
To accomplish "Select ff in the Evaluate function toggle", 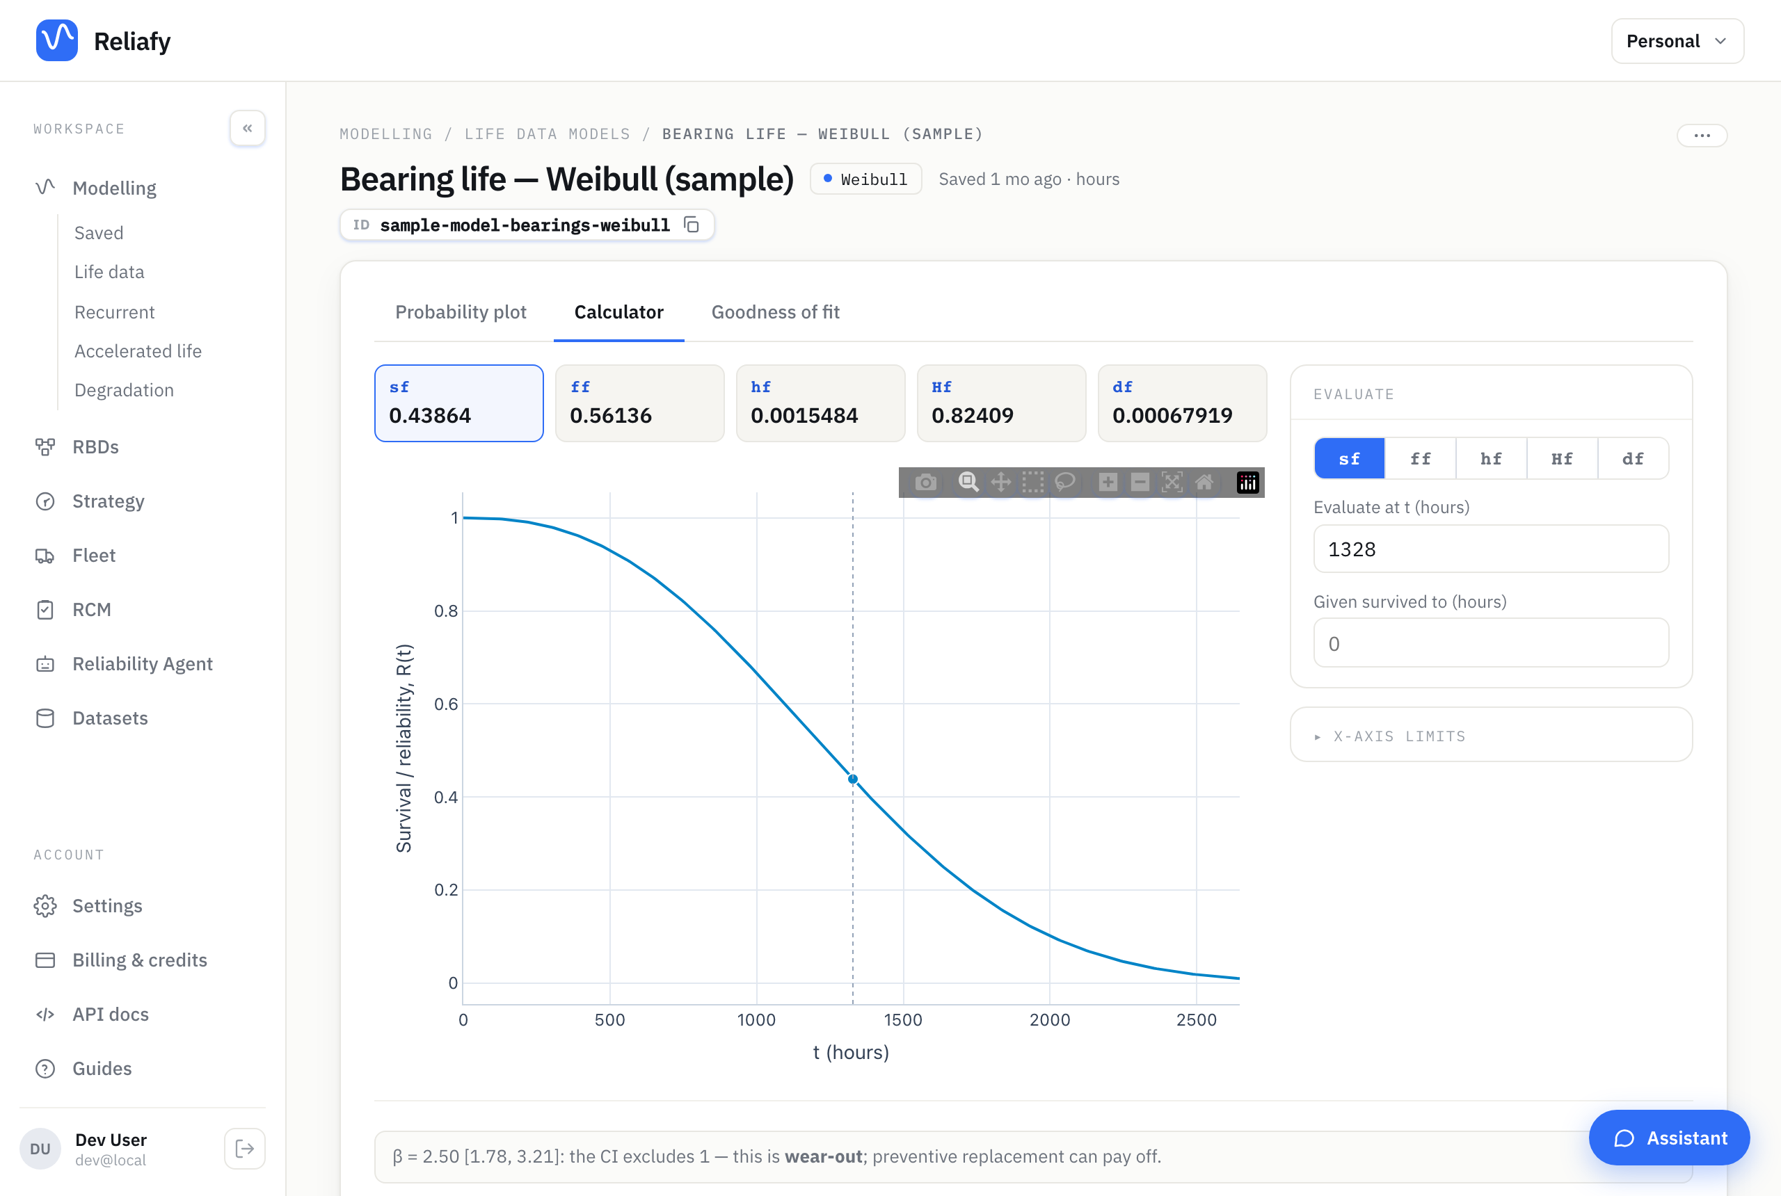I will coord(1420,458).
